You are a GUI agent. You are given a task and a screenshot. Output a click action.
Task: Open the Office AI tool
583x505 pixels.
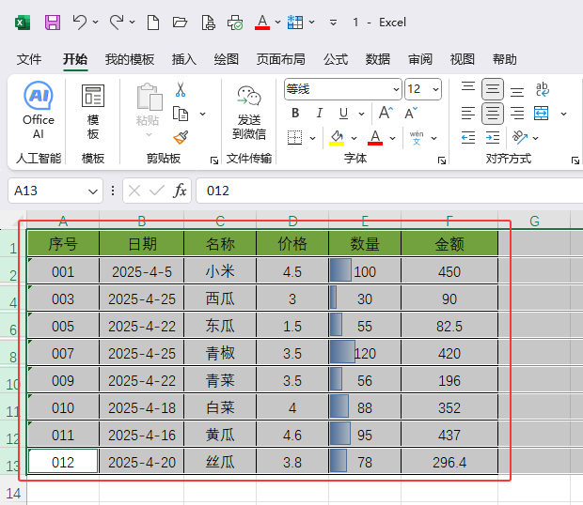[39, 110]
